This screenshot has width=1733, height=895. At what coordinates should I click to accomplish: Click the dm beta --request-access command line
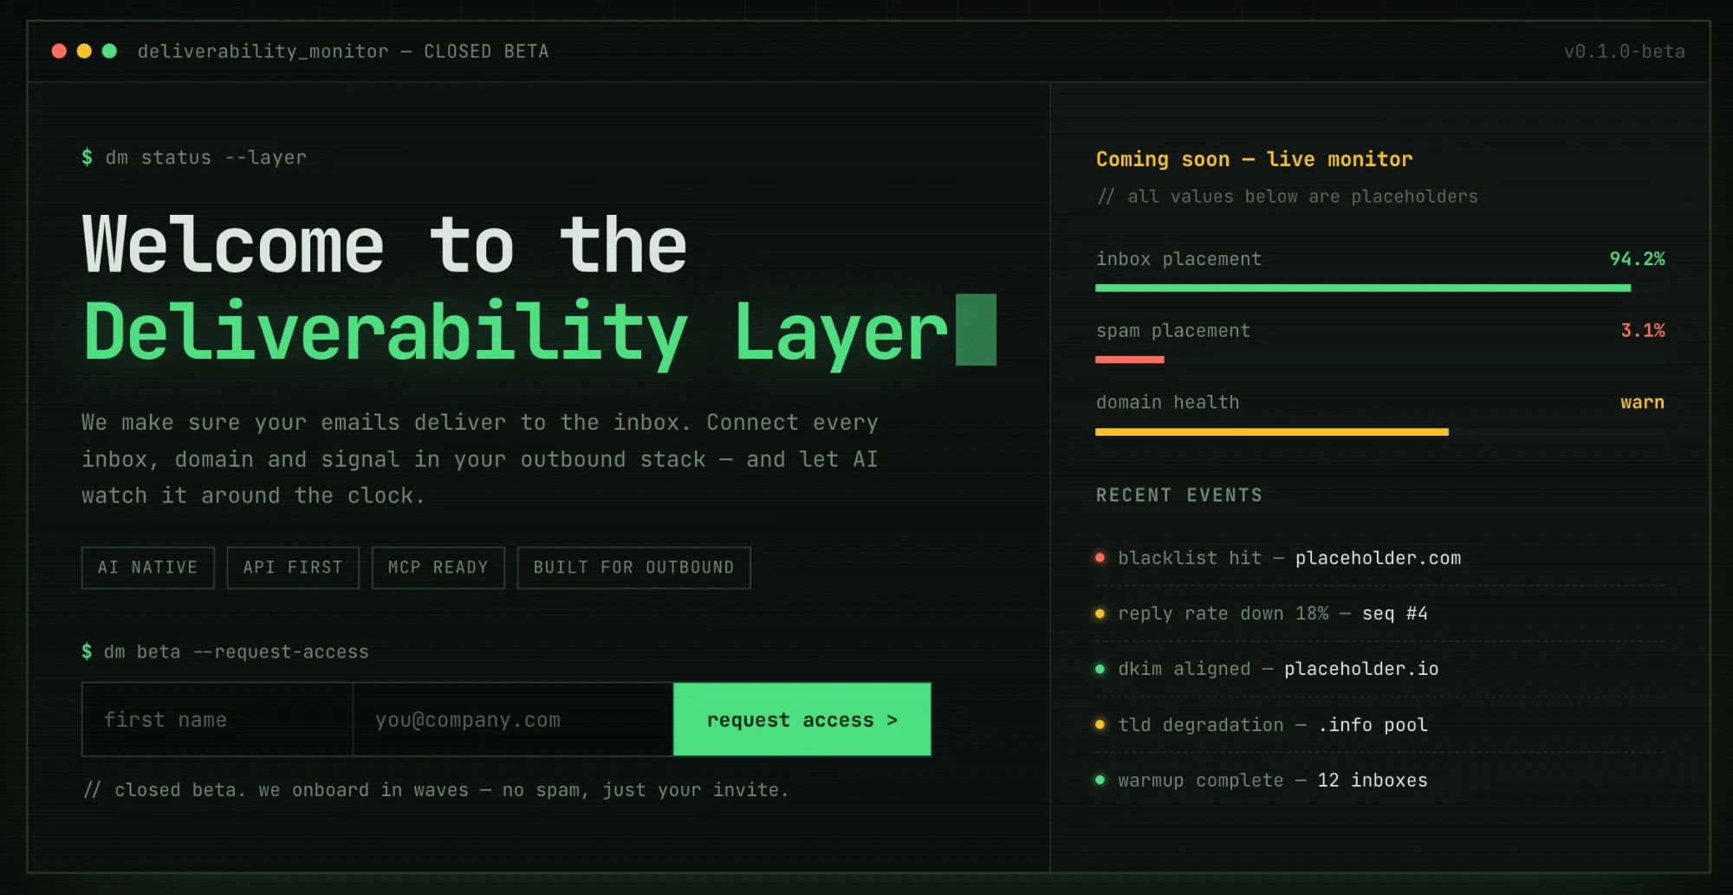[225, 652]
